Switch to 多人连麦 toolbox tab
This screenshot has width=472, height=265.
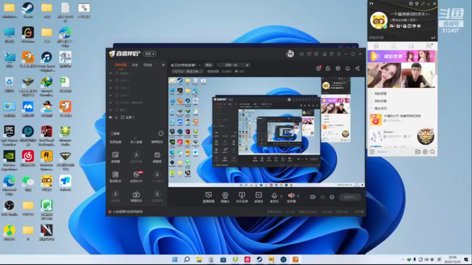pyautogui.click(x=136, y=142)
